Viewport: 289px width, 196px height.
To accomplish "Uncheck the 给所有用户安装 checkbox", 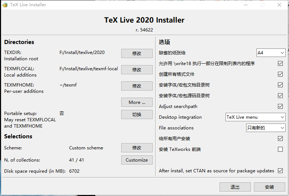I will [x=280, y=138].
